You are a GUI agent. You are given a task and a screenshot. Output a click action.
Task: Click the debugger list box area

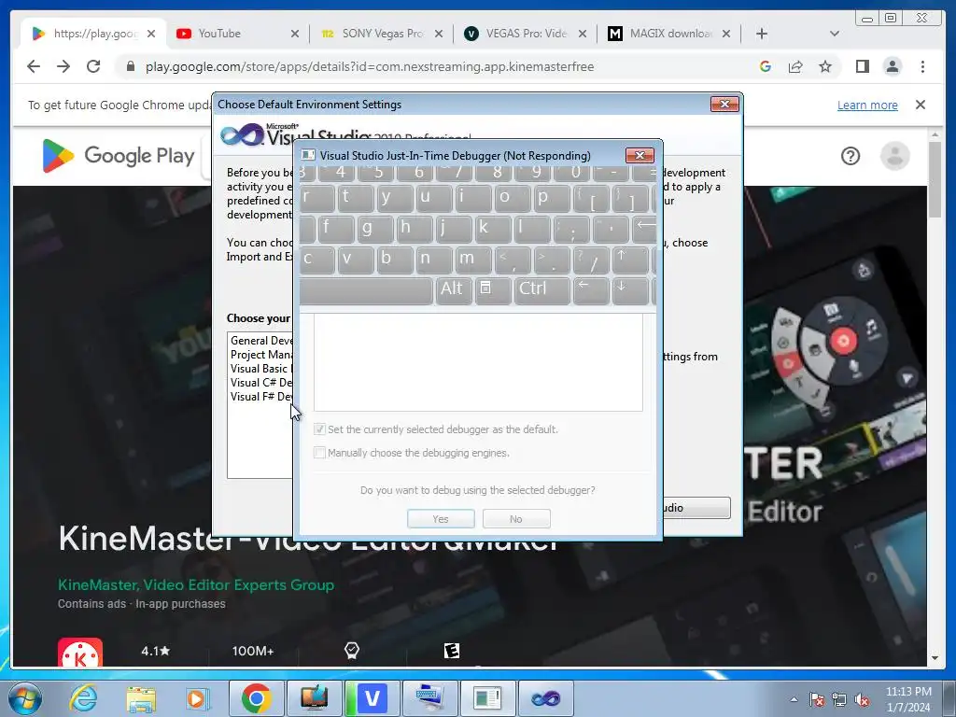pyautogui.click(x=478, y=363)
